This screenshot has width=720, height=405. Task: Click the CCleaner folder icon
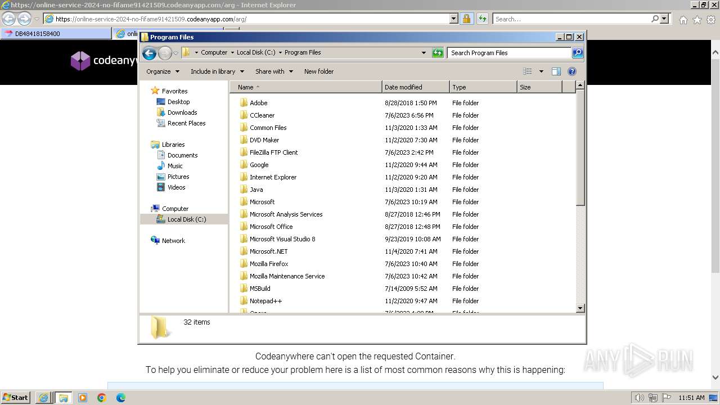point(244,115)
